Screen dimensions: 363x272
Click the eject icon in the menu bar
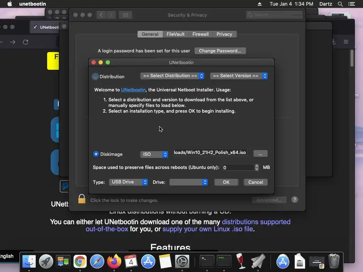(x=259, y=4)
